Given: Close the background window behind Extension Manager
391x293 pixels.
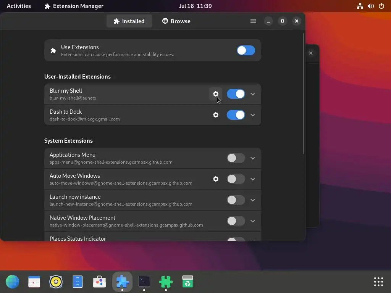Looking at the screenshot, I should (x=311, y=53).
